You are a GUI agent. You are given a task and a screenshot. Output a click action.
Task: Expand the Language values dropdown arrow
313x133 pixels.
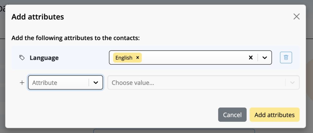click(x=265, y=57)
